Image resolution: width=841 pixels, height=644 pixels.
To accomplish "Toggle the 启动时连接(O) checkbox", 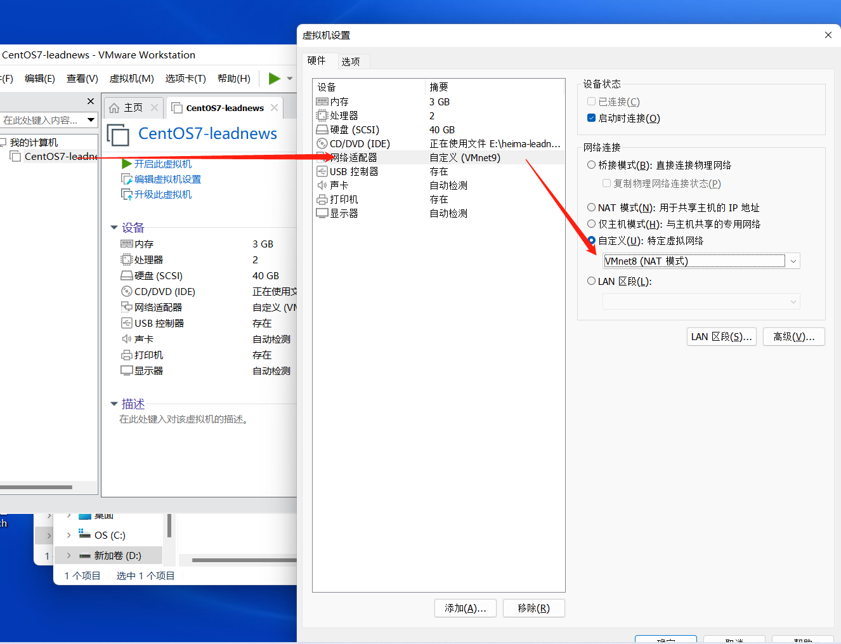I will click(x=591, y=118).
